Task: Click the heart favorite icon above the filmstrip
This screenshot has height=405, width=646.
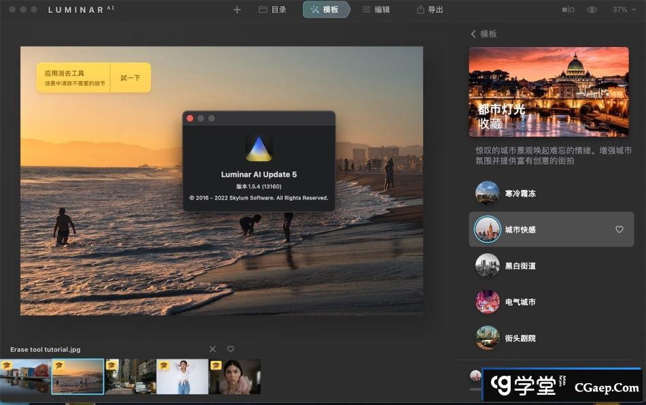Action: click(x=231, y=349)
